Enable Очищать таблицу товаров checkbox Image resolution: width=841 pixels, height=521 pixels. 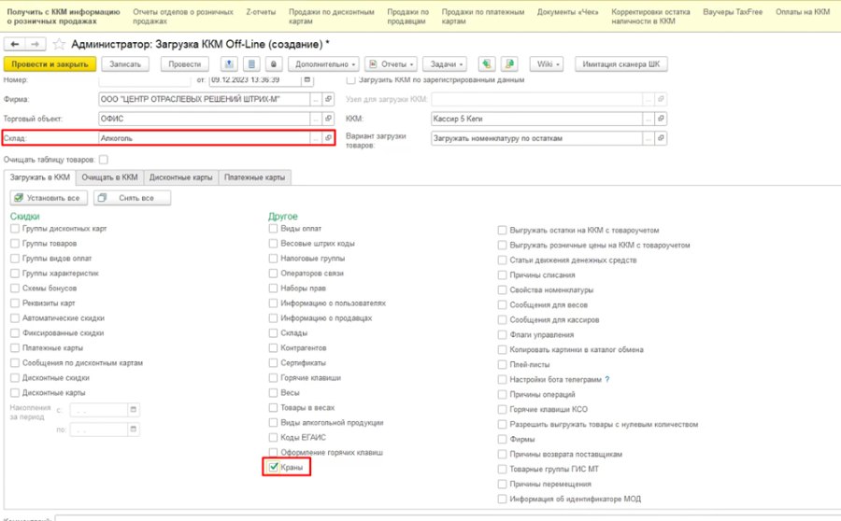104,159
